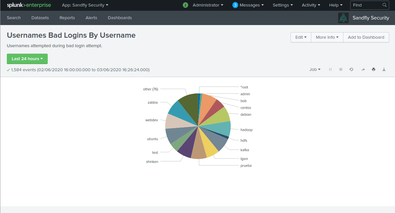Open the More Info dropdown
This screenshot has width=395, height=213.
tap(327, 37)
